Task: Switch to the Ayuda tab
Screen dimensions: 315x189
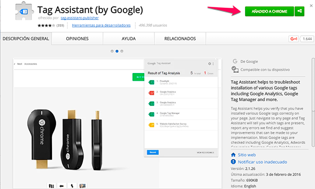Action: [129, 39]
